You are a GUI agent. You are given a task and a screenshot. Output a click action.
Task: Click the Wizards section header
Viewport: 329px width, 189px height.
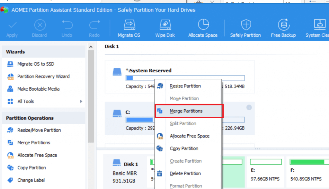pos(44,52)
